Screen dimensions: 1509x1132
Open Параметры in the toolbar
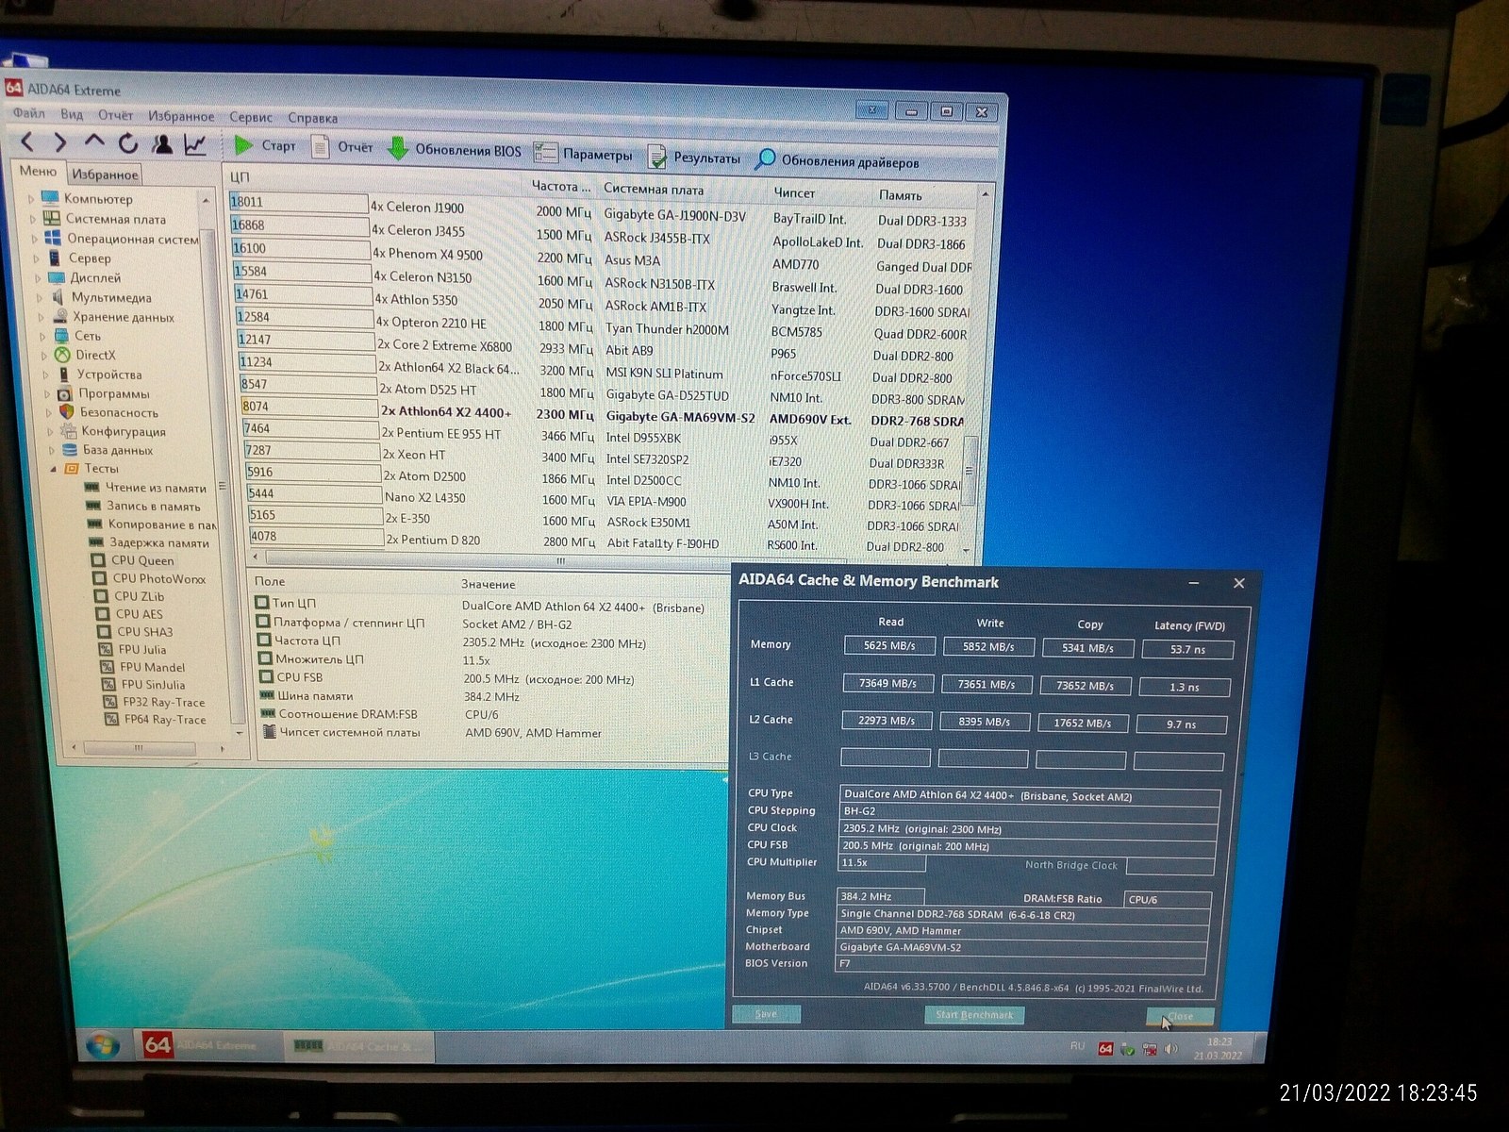pyautogui.click(x=583, y=154)
